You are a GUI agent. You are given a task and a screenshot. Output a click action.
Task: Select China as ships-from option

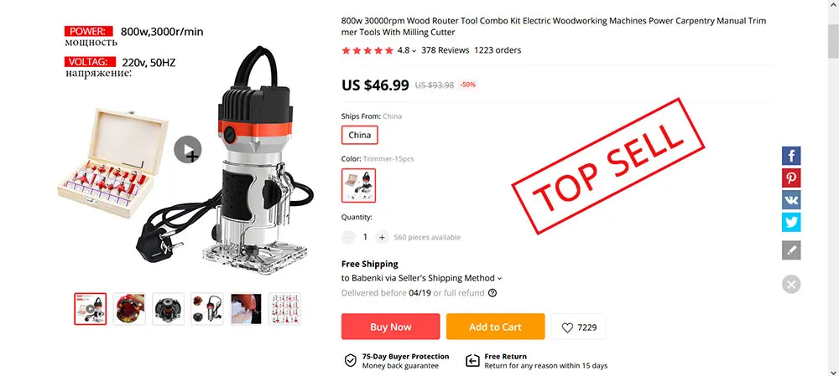tap(360, 135)
